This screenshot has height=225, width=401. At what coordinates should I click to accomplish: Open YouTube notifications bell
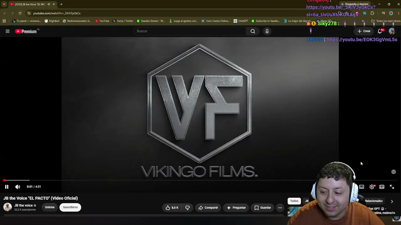pos(380,31)
